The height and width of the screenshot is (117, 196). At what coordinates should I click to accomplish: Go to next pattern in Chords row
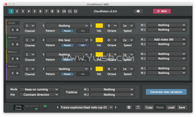coord(91,26)
